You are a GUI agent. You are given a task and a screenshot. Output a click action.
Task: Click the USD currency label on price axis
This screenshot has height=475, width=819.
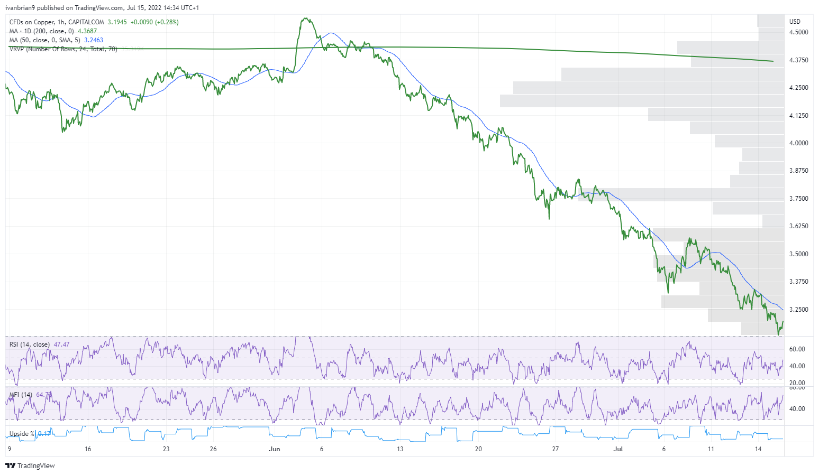[795, 22]
